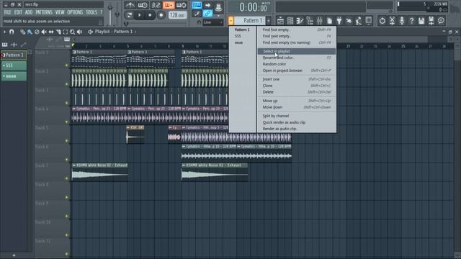Select the Draw pencil tool
This screenshot has width=461, height=259.
tap(22, 32)
